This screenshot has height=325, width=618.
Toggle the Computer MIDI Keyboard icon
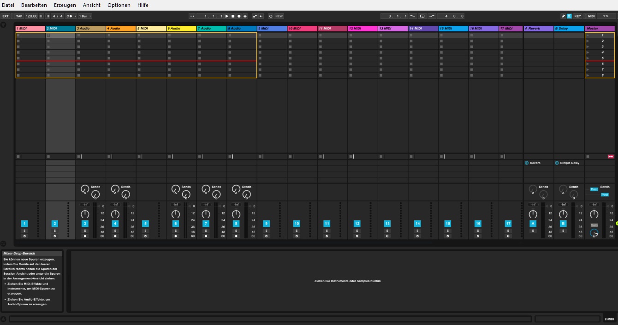(x=569, y=16)
